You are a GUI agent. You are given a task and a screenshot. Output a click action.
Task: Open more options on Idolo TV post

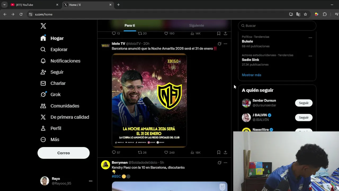click(x=225, y=44)
